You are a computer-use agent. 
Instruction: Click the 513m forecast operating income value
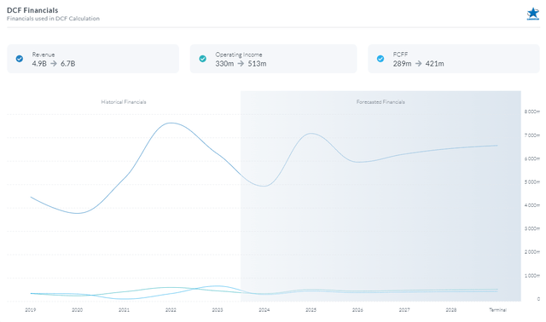[x=257, y=64]
